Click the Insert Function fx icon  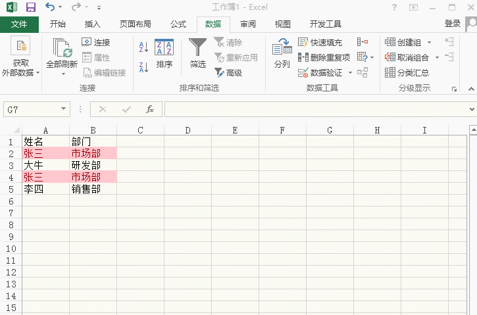(149, 109)
